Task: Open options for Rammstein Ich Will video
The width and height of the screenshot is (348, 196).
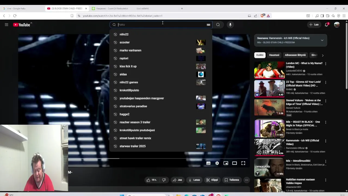Action: tap(326, 141)
